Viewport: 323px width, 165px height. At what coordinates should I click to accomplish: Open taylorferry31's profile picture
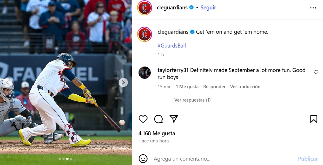(145, 73)
